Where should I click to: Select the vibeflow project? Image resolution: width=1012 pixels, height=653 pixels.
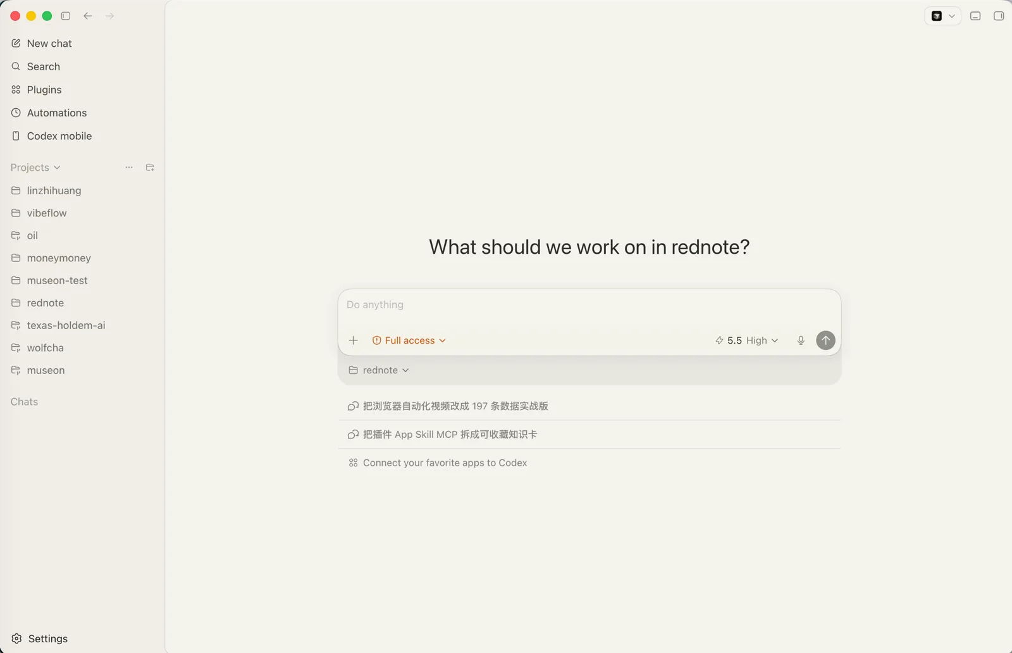pyautogui.click(x=81, y=213)
